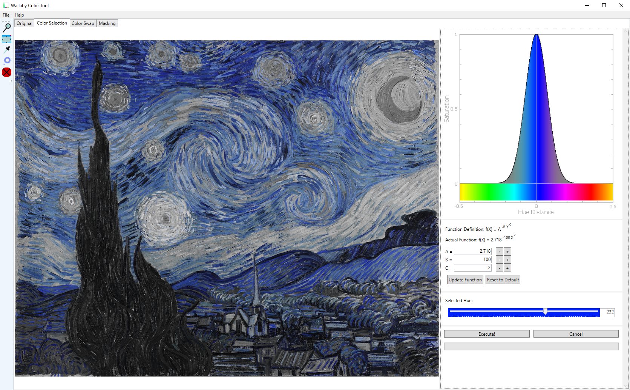Open the File menu
Image resolution: width=630 pixels, height=390 pixels.
6,15
